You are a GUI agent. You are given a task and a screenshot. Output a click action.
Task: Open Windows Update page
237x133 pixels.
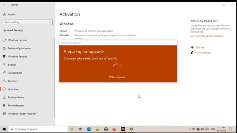(17, 40)
